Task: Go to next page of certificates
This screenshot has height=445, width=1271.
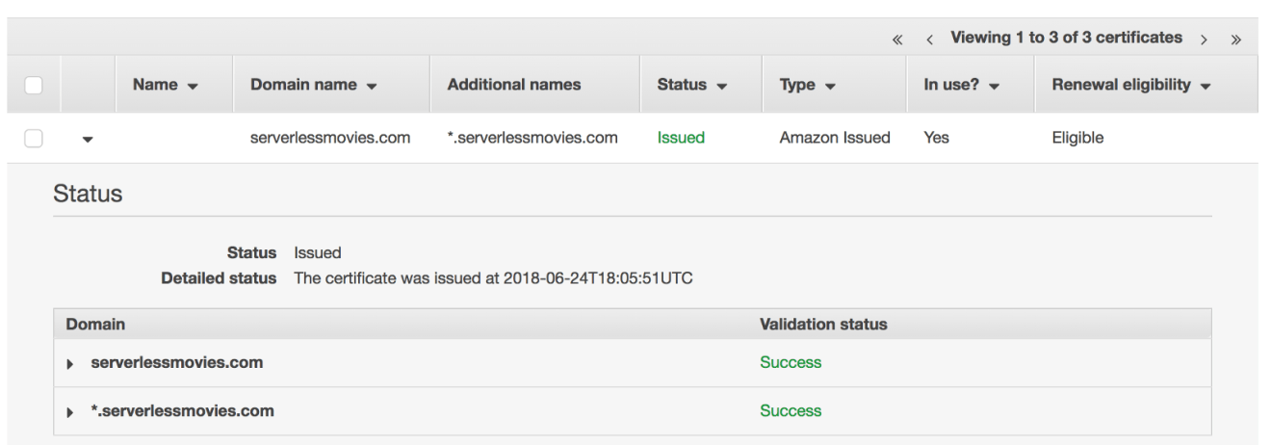Action: pyautogui.click(x=1204, y=39)
